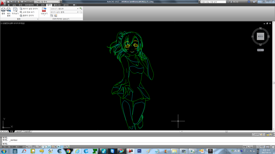Screen dimensions: 275x154
Task: Click the workspace switching icon in the status bar
Action: click(257, 147)
